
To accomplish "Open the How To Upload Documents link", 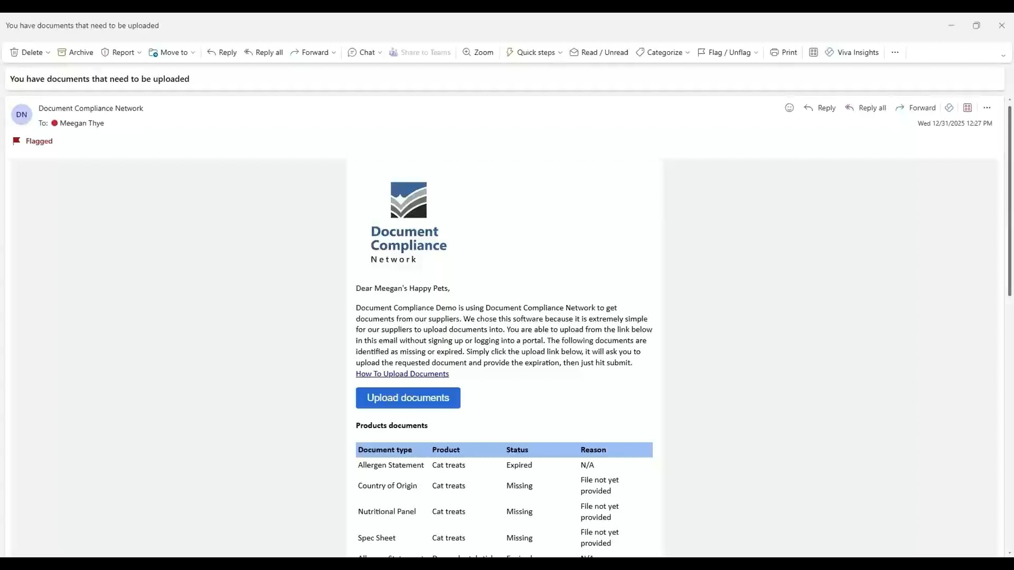I will point(402,374).
